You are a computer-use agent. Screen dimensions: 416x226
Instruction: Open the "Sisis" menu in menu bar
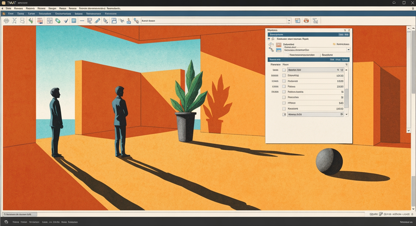tap(9, 9)
